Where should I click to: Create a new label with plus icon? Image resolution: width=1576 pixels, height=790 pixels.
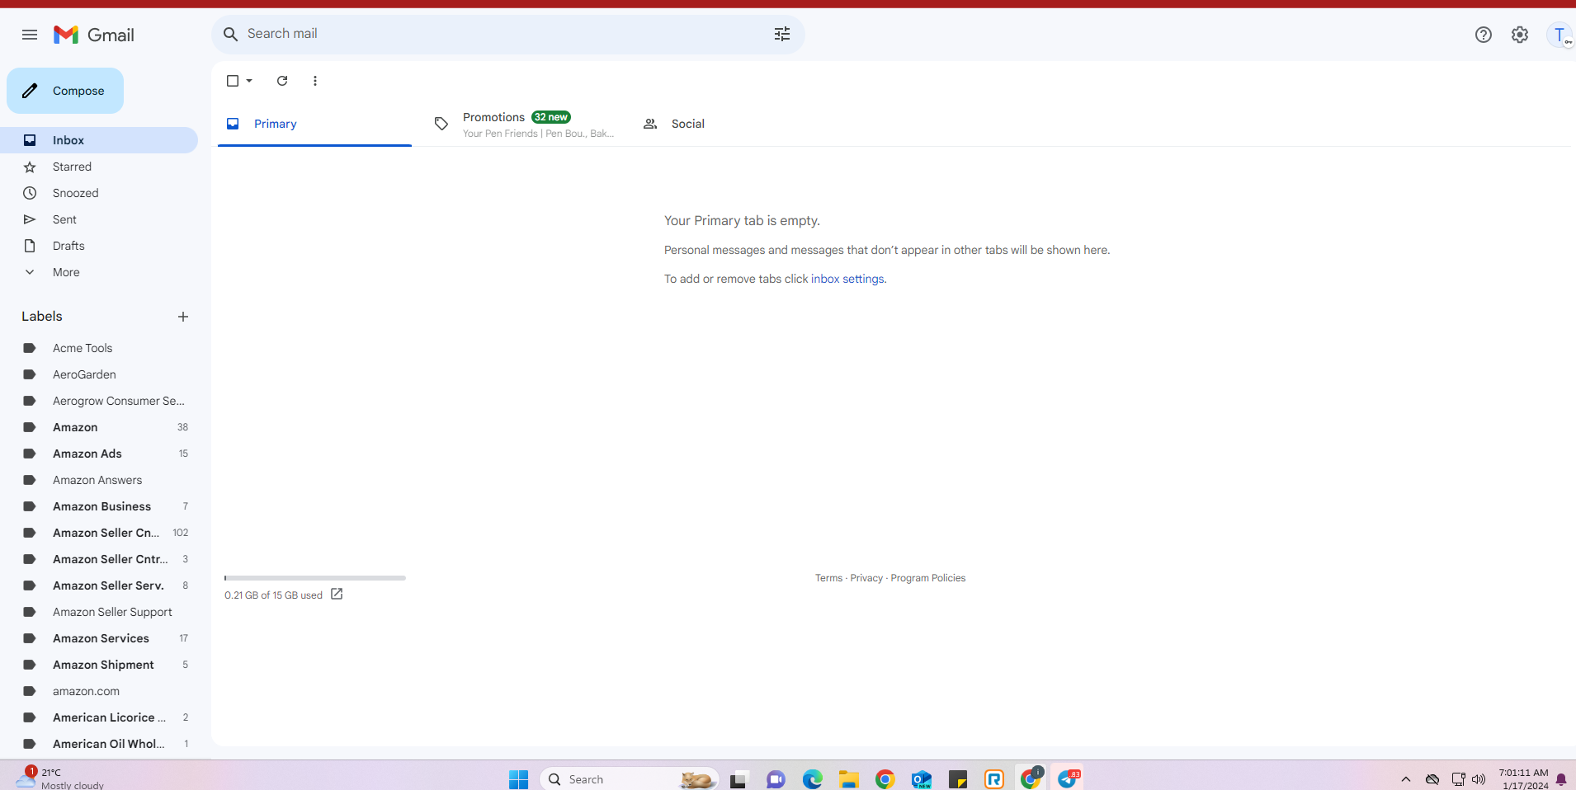183,317
